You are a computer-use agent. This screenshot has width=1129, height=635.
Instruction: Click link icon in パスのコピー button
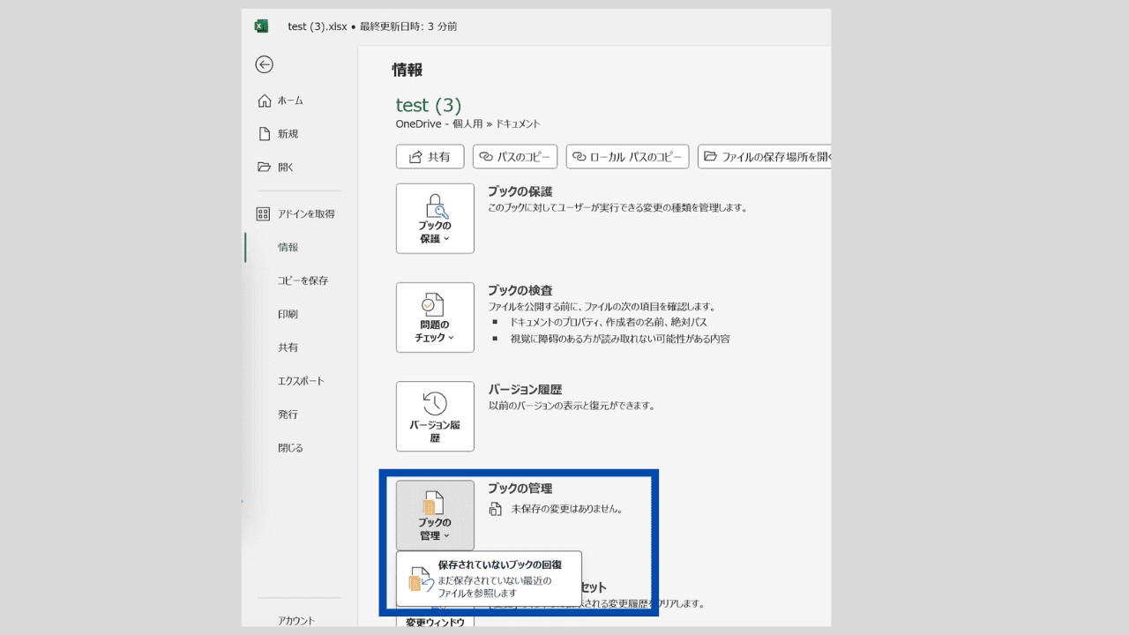tap(486, 157)
